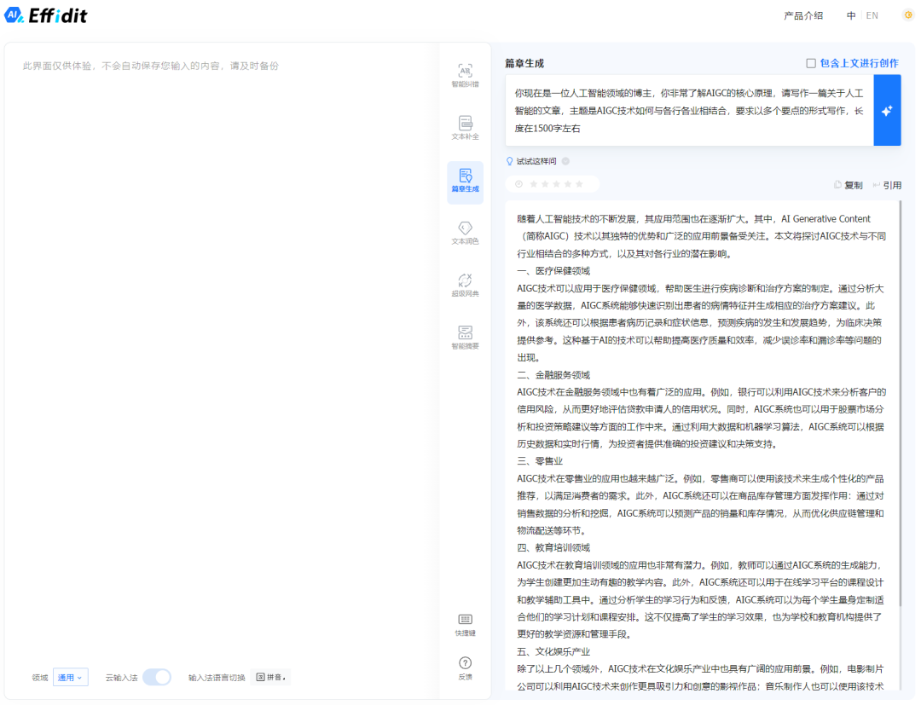Screen dimensions: 921x705
Task: Open the user avatar menu
Action: pos(907,14)
